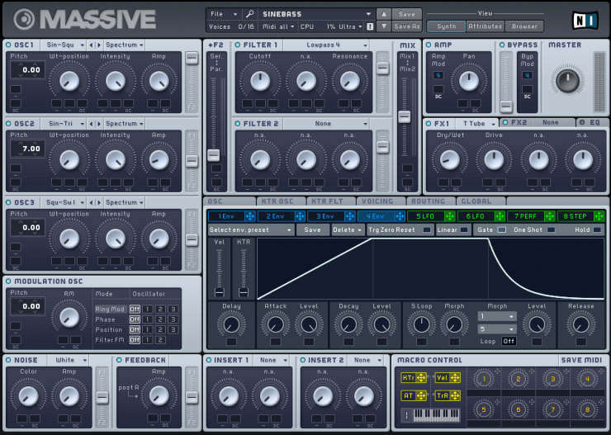Open Filter 2 None type dropdown

(x=326, y=124)
